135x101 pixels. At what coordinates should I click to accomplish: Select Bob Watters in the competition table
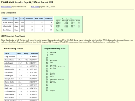7,30
